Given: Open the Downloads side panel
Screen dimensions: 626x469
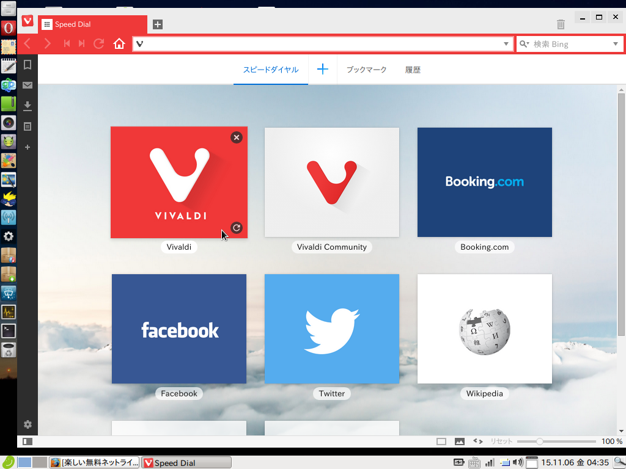Looking at the screenshot, I should pyautogui.click(x=28, y=106).
